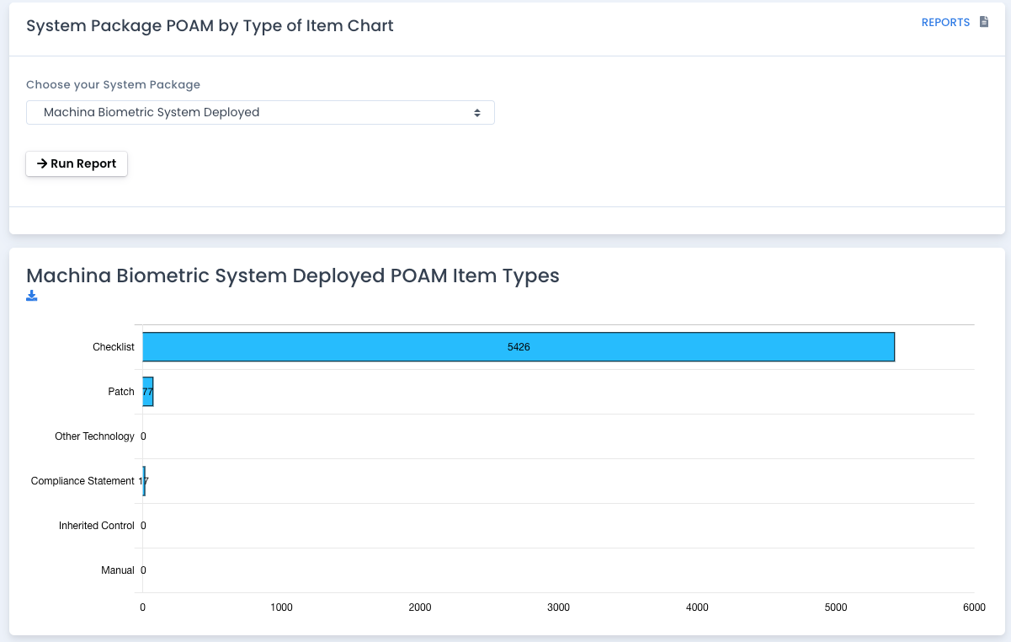This screenshot has width=1011, height=642.
Task: Click the page heading System Package POAM by Type of Item Chart
Action: 210,26
